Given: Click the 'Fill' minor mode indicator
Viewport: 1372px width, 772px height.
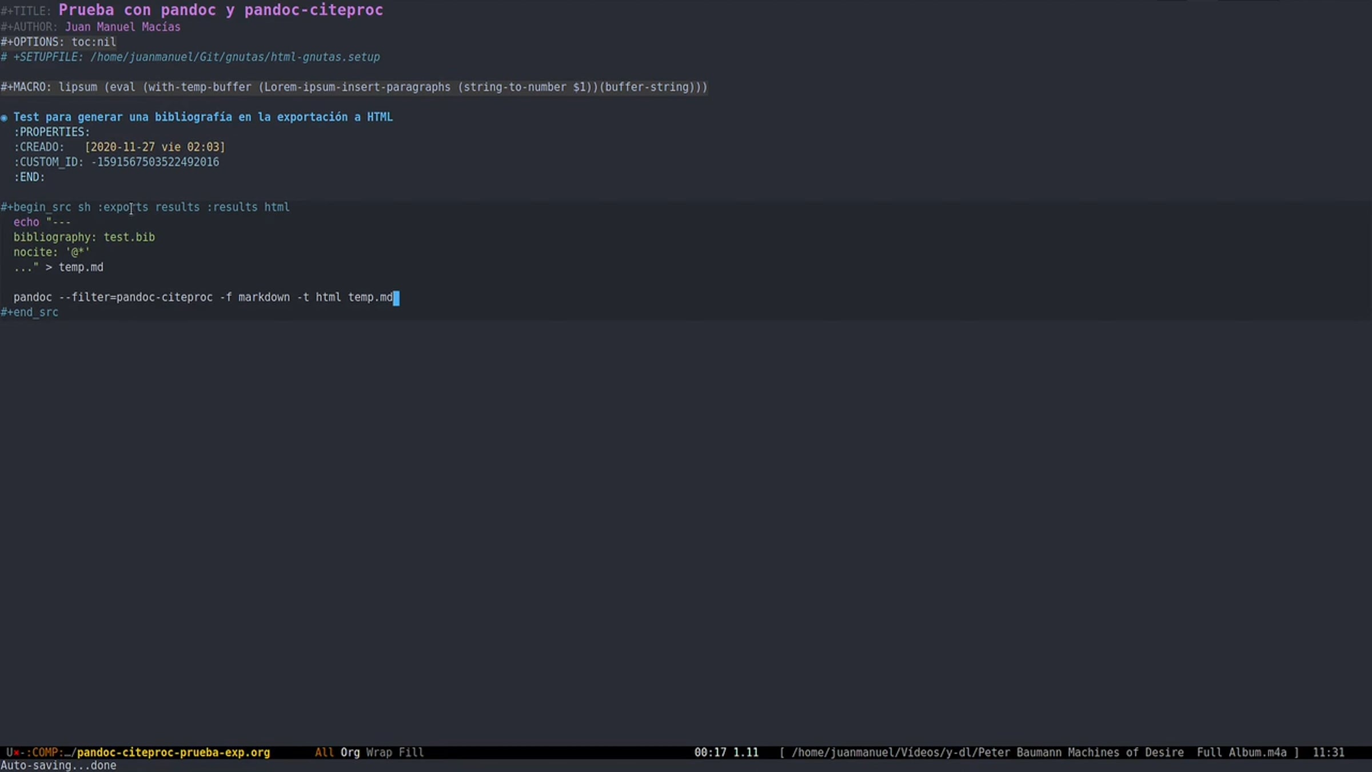Looking at the screenshot, I should click(x=411, y=753).
